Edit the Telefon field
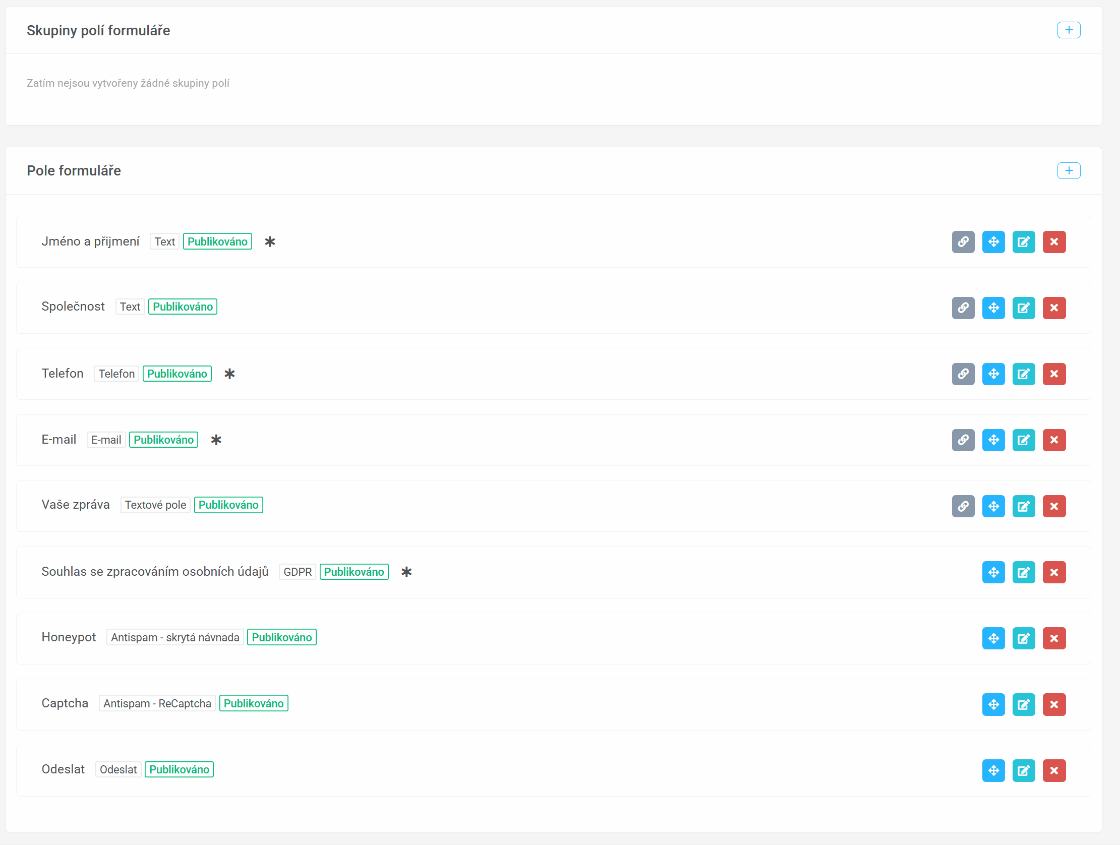The image size is (1120, 845). click(1023, 374)
